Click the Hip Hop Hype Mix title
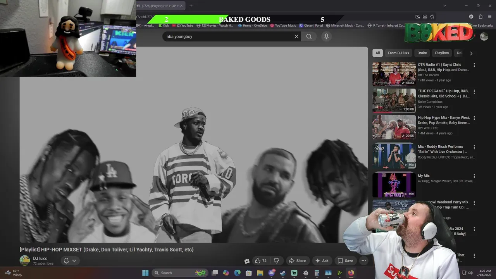Viewport: 496px width, 279px height. (x=444, y=120)
